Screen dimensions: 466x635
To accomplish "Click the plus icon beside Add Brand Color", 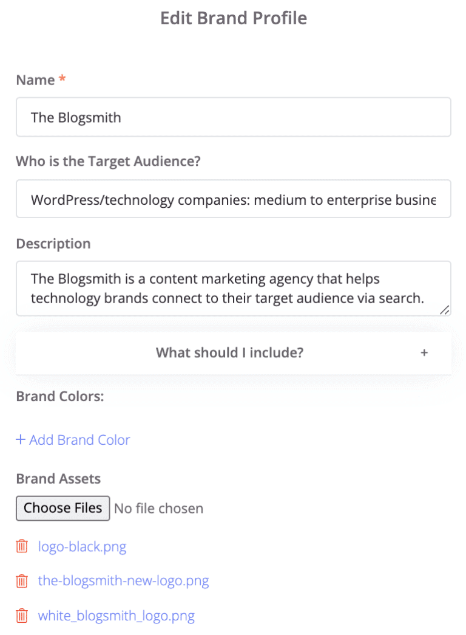I will click(21, 439).
